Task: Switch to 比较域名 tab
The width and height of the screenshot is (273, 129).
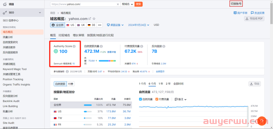Action: 64,35
